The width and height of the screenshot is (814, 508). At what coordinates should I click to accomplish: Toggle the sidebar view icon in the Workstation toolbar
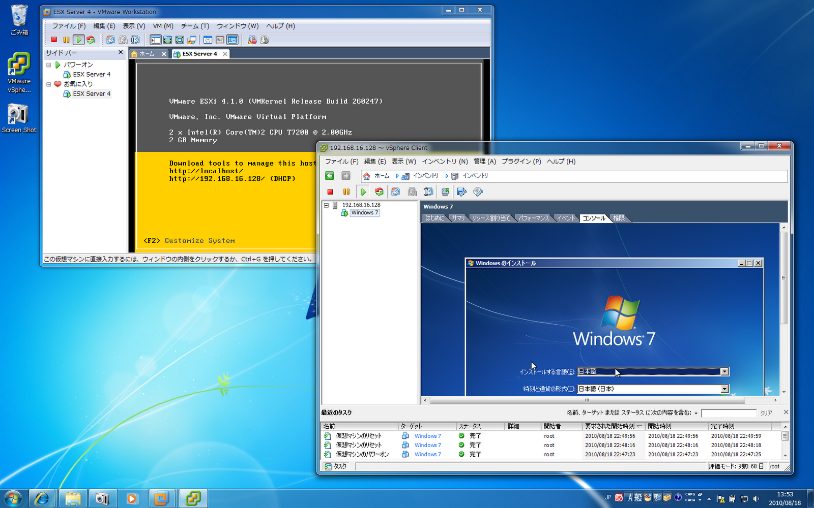[x=156, y=40]
